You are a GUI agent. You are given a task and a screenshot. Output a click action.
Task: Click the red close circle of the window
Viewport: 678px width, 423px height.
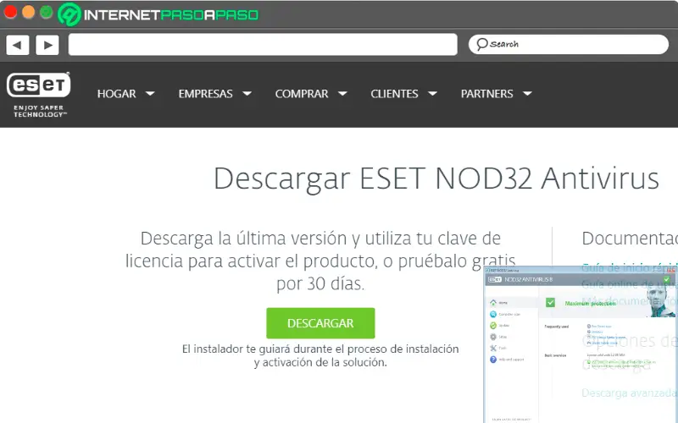10,12
